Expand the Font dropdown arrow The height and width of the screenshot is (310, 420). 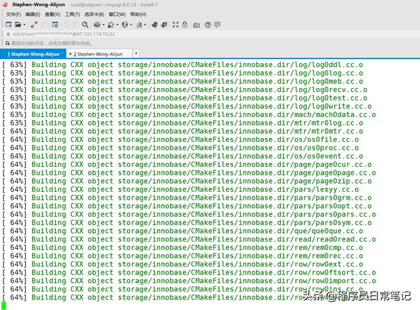point(145,25)
